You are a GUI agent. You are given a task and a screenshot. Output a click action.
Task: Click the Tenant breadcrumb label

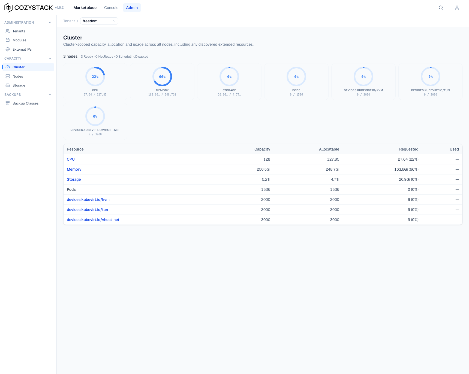click(x=69, y=21)
